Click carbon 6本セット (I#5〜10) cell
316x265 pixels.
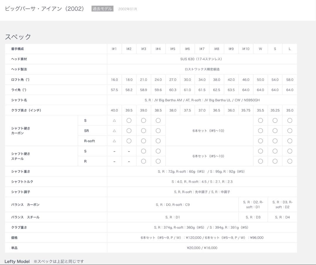209,131
